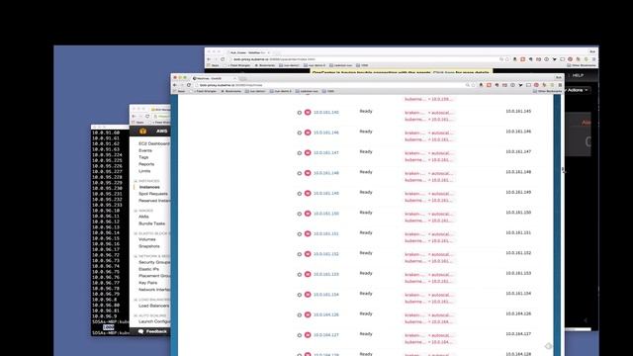Select circle toggle for row 10.0.161.149
This screenshot has width=633, height=356.
pyautogui.click(x=299, y=194)
